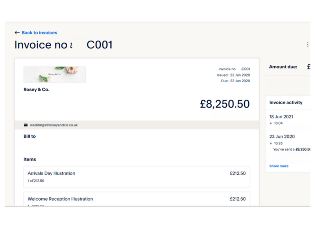Click the £8,250.50 invoice total
Viewport: 315px width, 251px height.
(225, 104)
